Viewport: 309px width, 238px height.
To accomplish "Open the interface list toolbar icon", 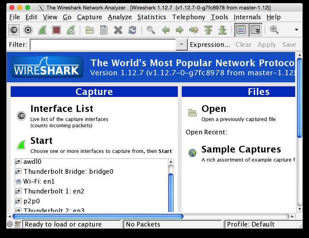I will click(x=14, y=30).
